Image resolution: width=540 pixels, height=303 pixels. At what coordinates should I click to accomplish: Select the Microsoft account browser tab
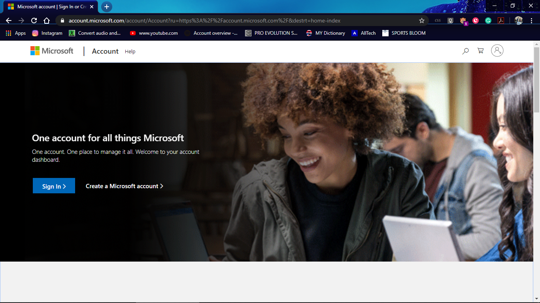click(x=47, y=7)
